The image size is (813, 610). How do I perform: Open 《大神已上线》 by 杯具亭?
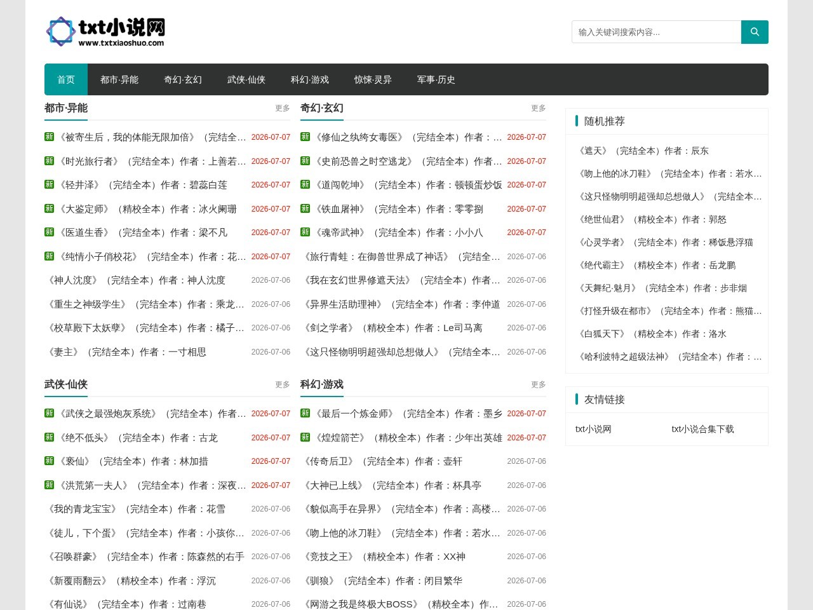pos(391,485)
